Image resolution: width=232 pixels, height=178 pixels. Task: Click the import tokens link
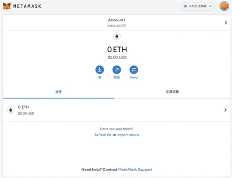click(128, 135)
